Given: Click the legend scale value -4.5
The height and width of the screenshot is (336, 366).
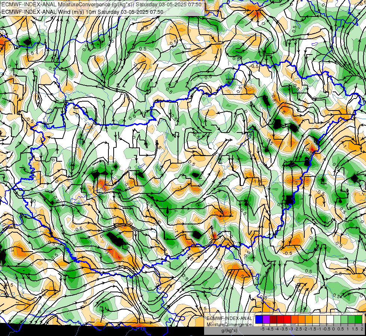Looking at the screenshot, I should click(x=270, y=329).
